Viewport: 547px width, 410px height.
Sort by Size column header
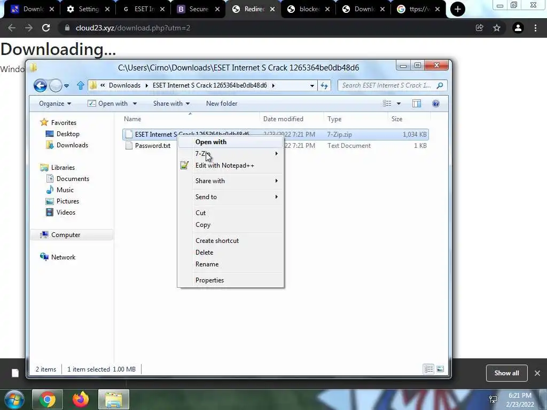coord(409,119)
